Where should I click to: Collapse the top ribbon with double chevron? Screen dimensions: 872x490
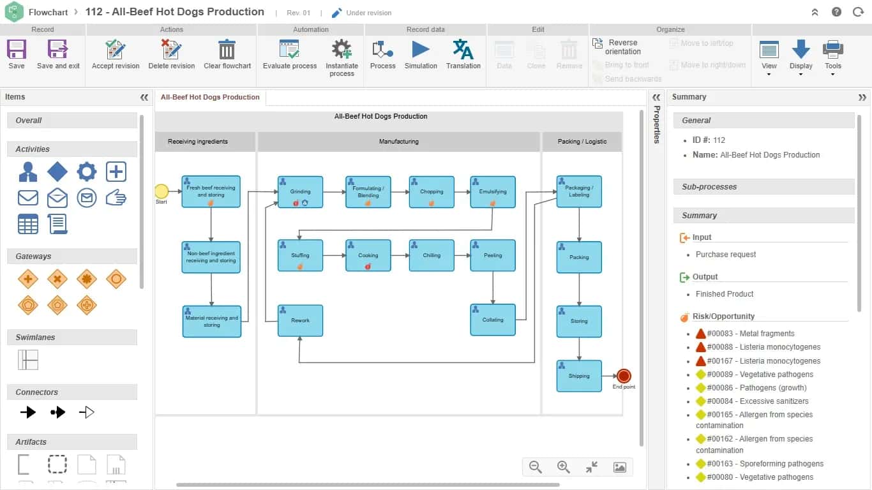pyautogui.click(x=815, y=12)
